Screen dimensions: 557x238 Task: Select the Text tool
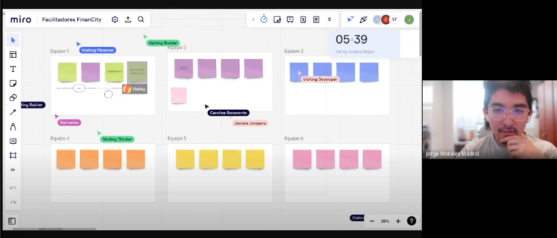[13, 69]
